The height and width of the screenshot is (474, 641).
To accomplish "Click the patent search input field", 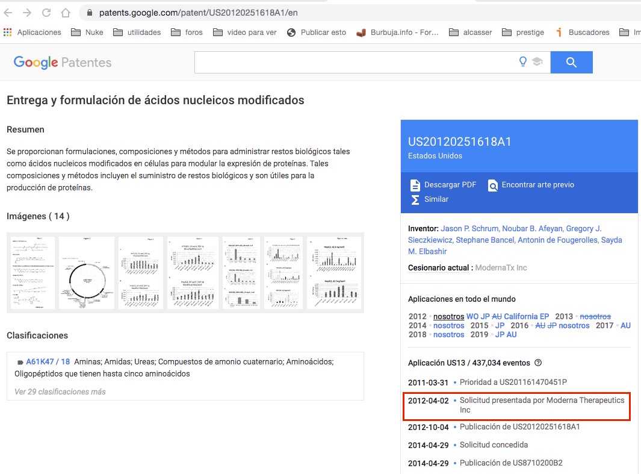I will pyautogui.click(x=355, y=62).
